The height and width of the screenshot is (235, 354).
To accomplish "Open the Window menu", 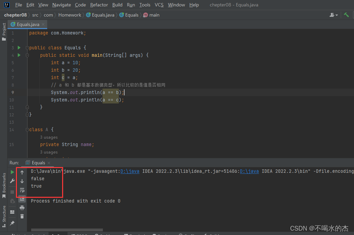I will pos(176,5).
